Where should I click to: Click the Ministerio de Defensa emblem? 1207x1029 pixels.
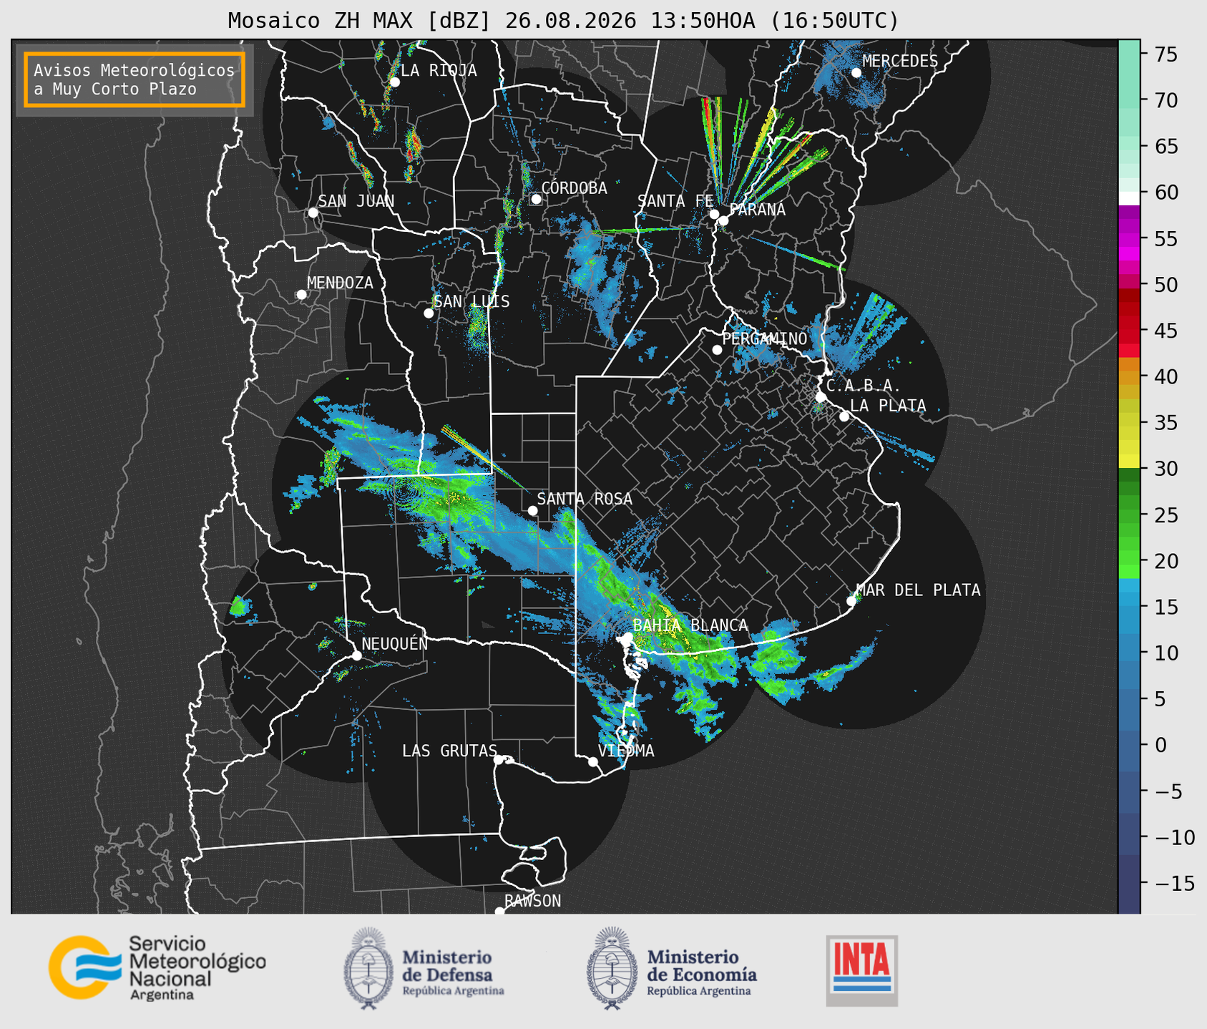[368, 968]
